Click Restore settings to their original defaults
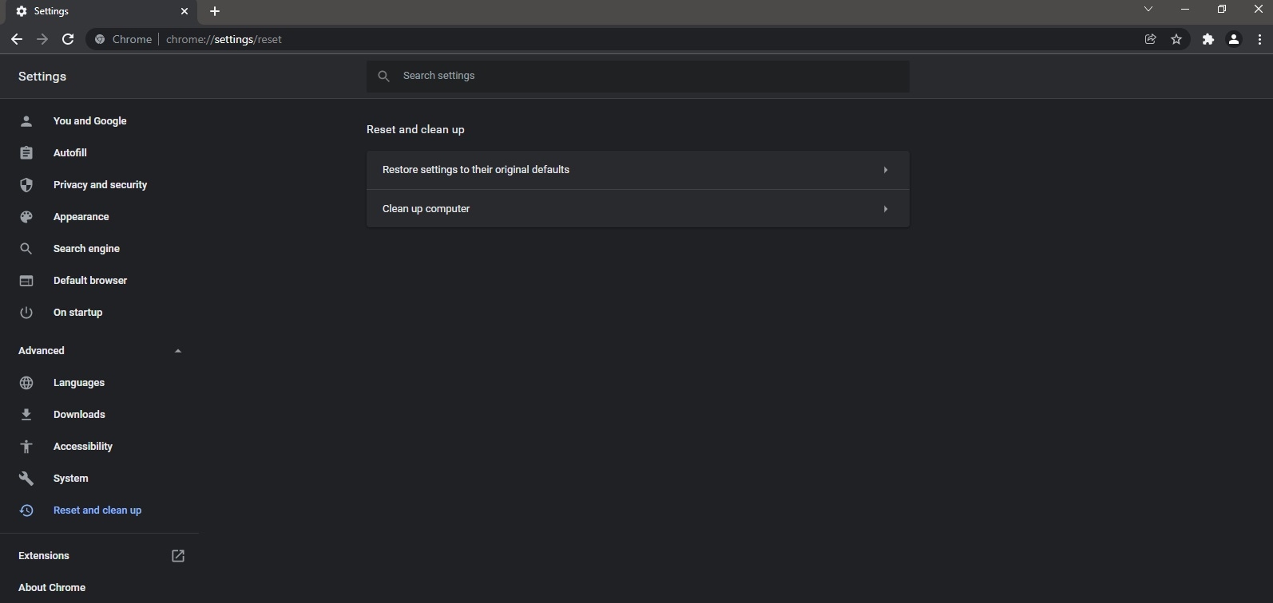The width and height of the screenshot is (1273, 603). coord(637,170)
